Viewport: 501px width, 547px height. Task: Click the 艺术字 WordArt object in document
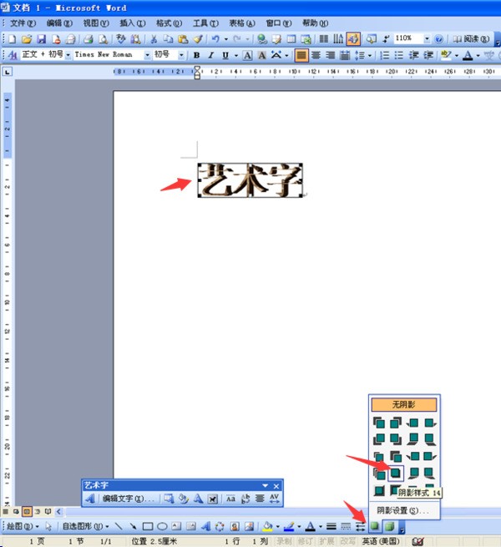pos(249,180)
